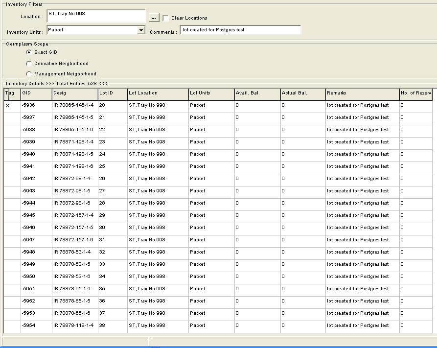Click Lot Location cell in row -5942
437x348 pixels.
(158, 180)
